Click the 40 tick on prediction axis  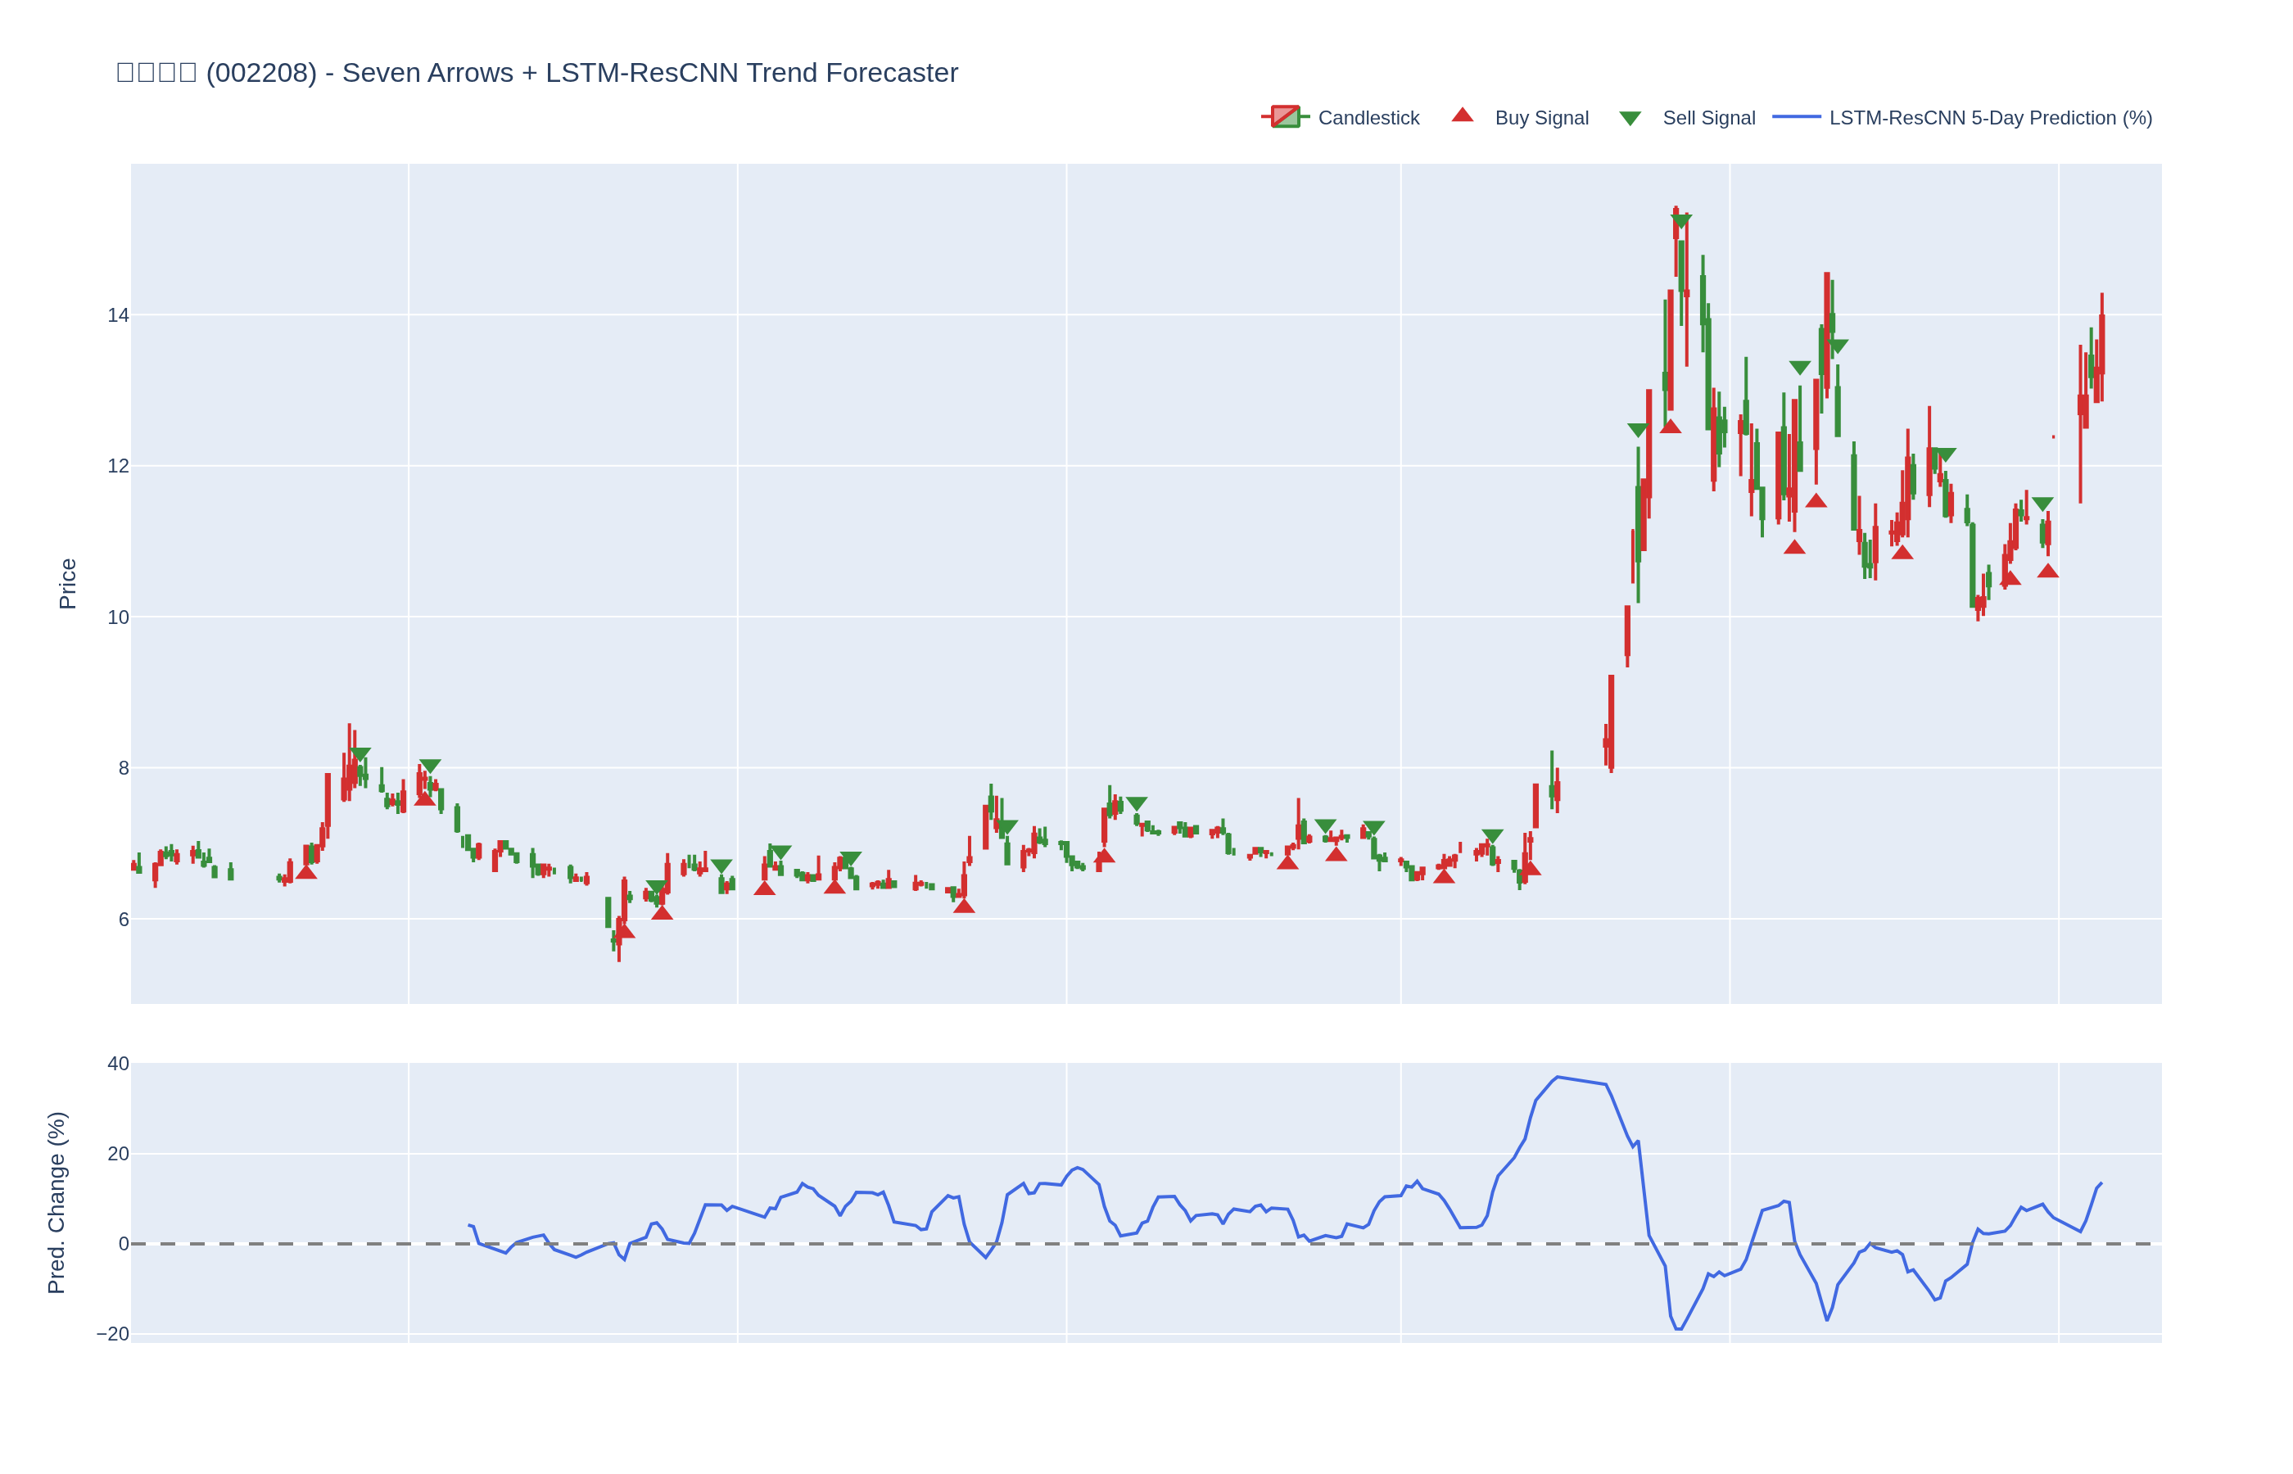(x=118, y=1065)
